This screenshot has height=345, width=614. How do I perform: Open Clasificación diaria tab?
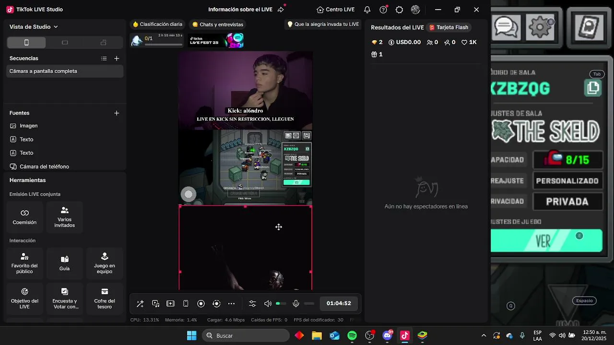pyautogui.click(x=157, y=24)
